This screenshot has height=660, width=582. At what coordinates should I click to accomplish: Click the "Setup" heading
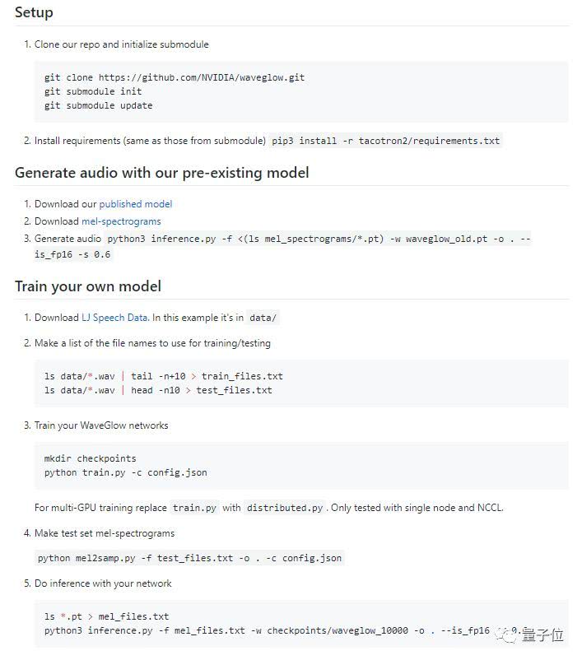coord(34,12)
